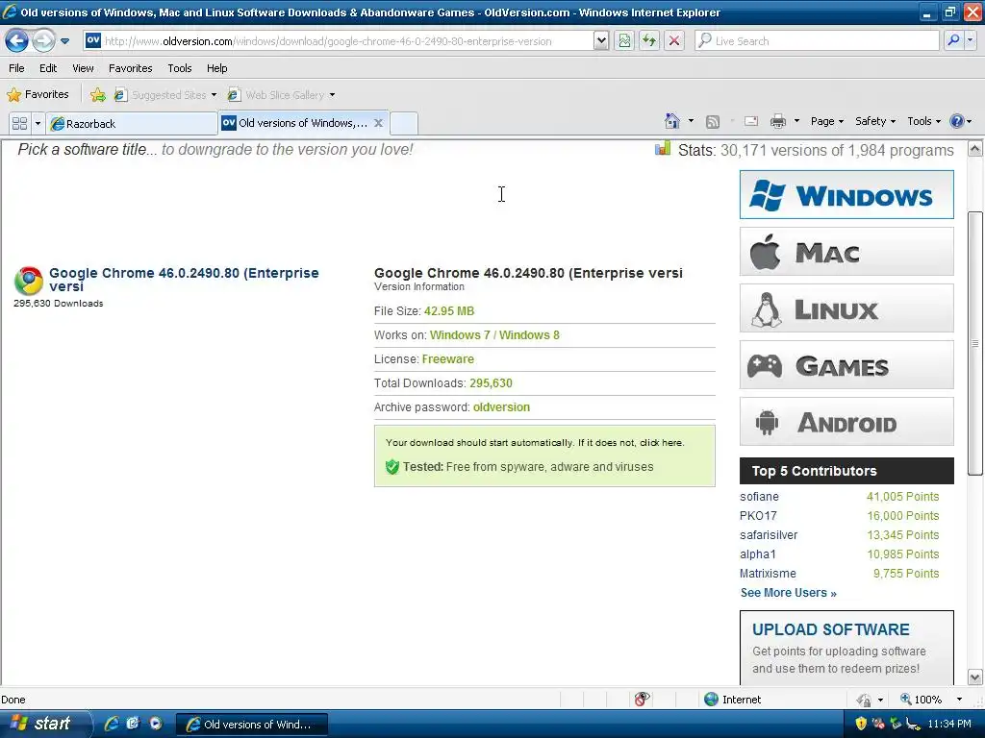Image resolution: width=985 pixels, height=738 pixels.
Task: Click the Upload Software banner
Action: tap(846, 648)
